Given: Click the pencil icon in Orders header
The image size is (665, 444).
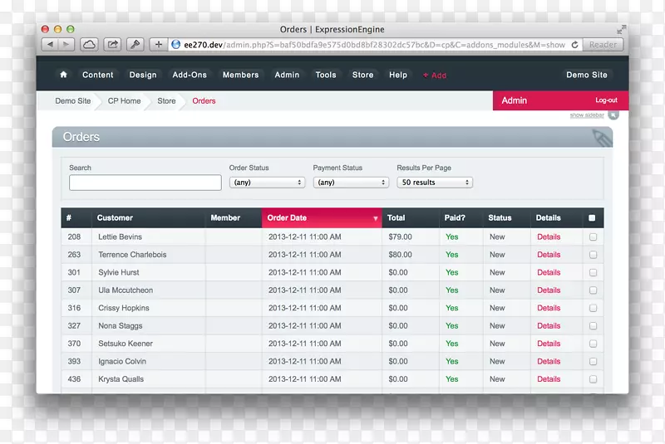Looking at the screenshot, I should (x=602, y=138).
